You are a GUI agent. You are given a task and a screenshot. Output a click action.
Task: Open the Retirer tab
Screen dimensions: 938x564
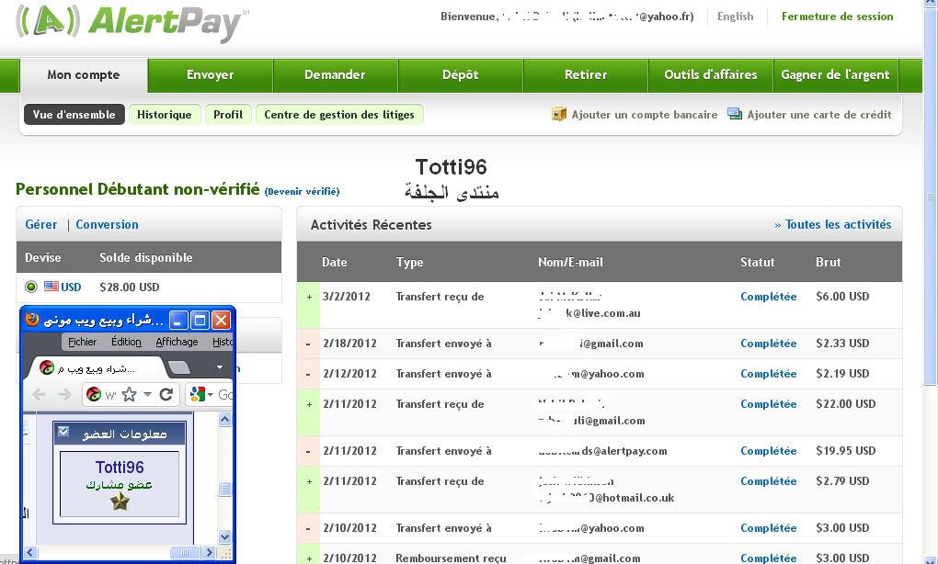[x=586, y=75]
